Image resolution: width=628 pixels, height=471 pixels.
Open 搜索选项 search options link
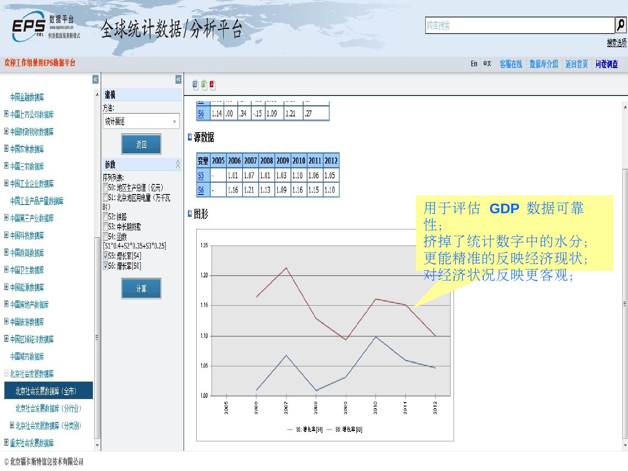(x=617, y=43)
